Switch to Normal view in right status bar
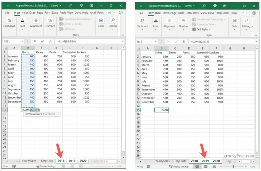This screenshot has height=171, width=261. (x=197, y=166)
